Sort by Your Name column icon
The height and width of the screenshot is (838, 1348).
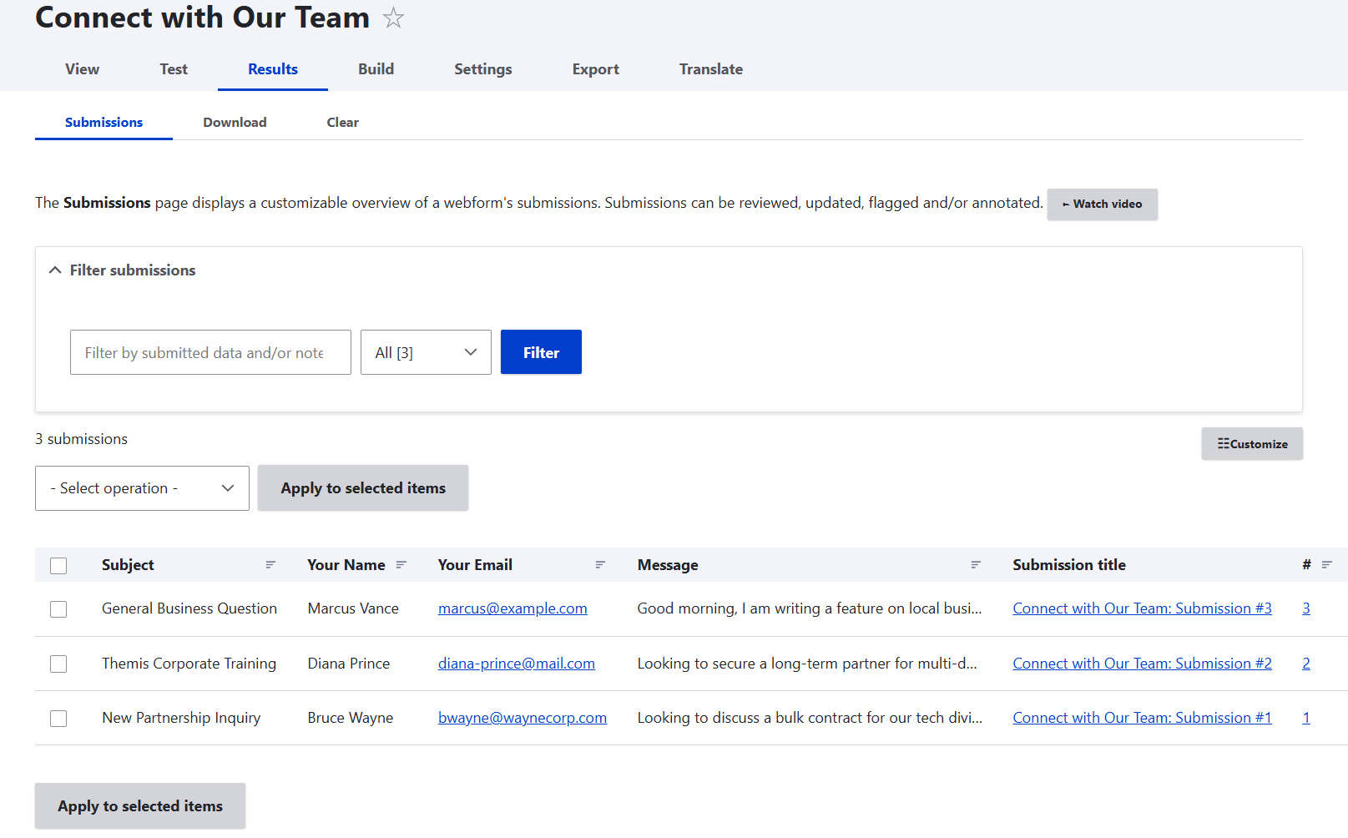[x=401, y=565]
